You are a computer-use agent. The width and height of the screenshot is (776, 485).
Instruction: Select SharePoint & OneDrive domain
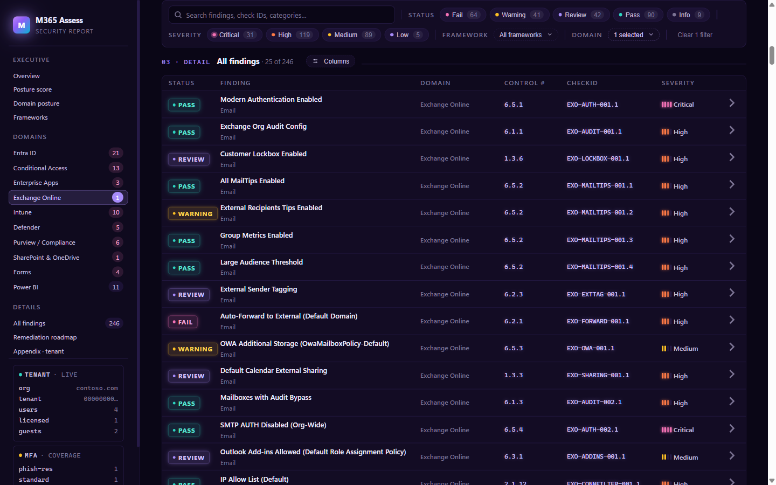[68, 258]
